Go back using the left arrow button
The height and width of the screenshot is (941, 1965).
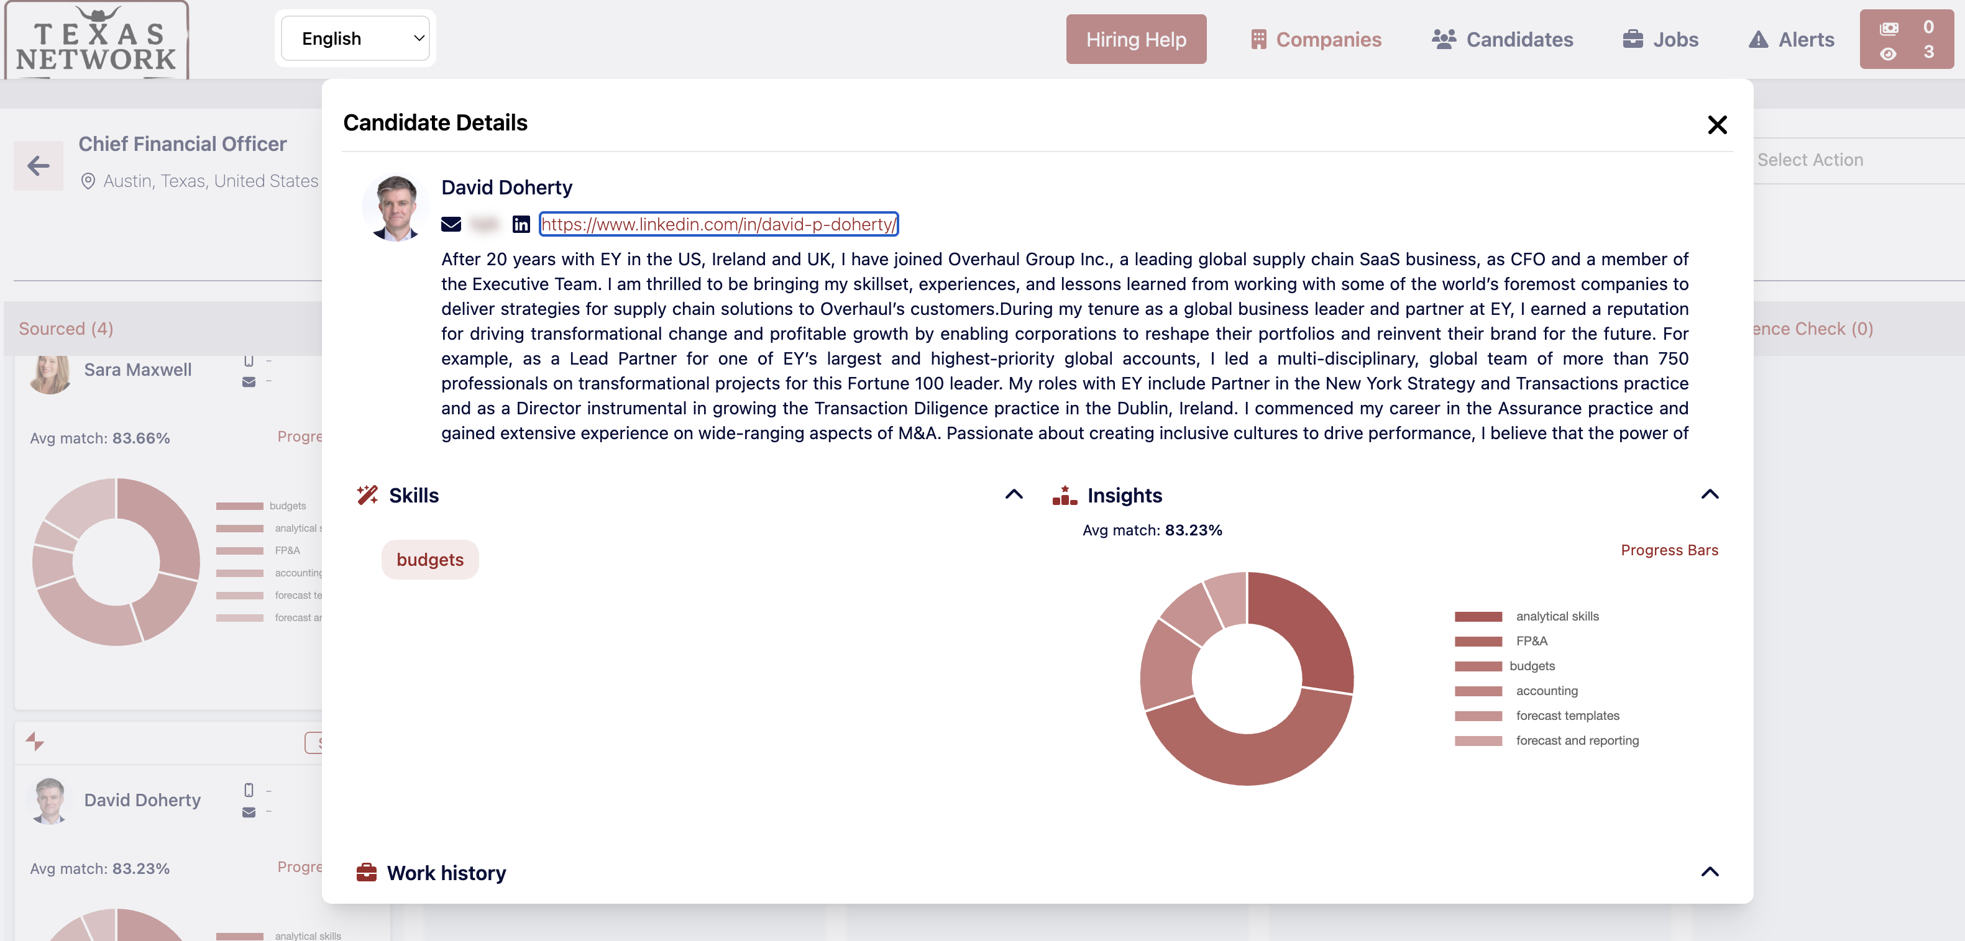38,165
